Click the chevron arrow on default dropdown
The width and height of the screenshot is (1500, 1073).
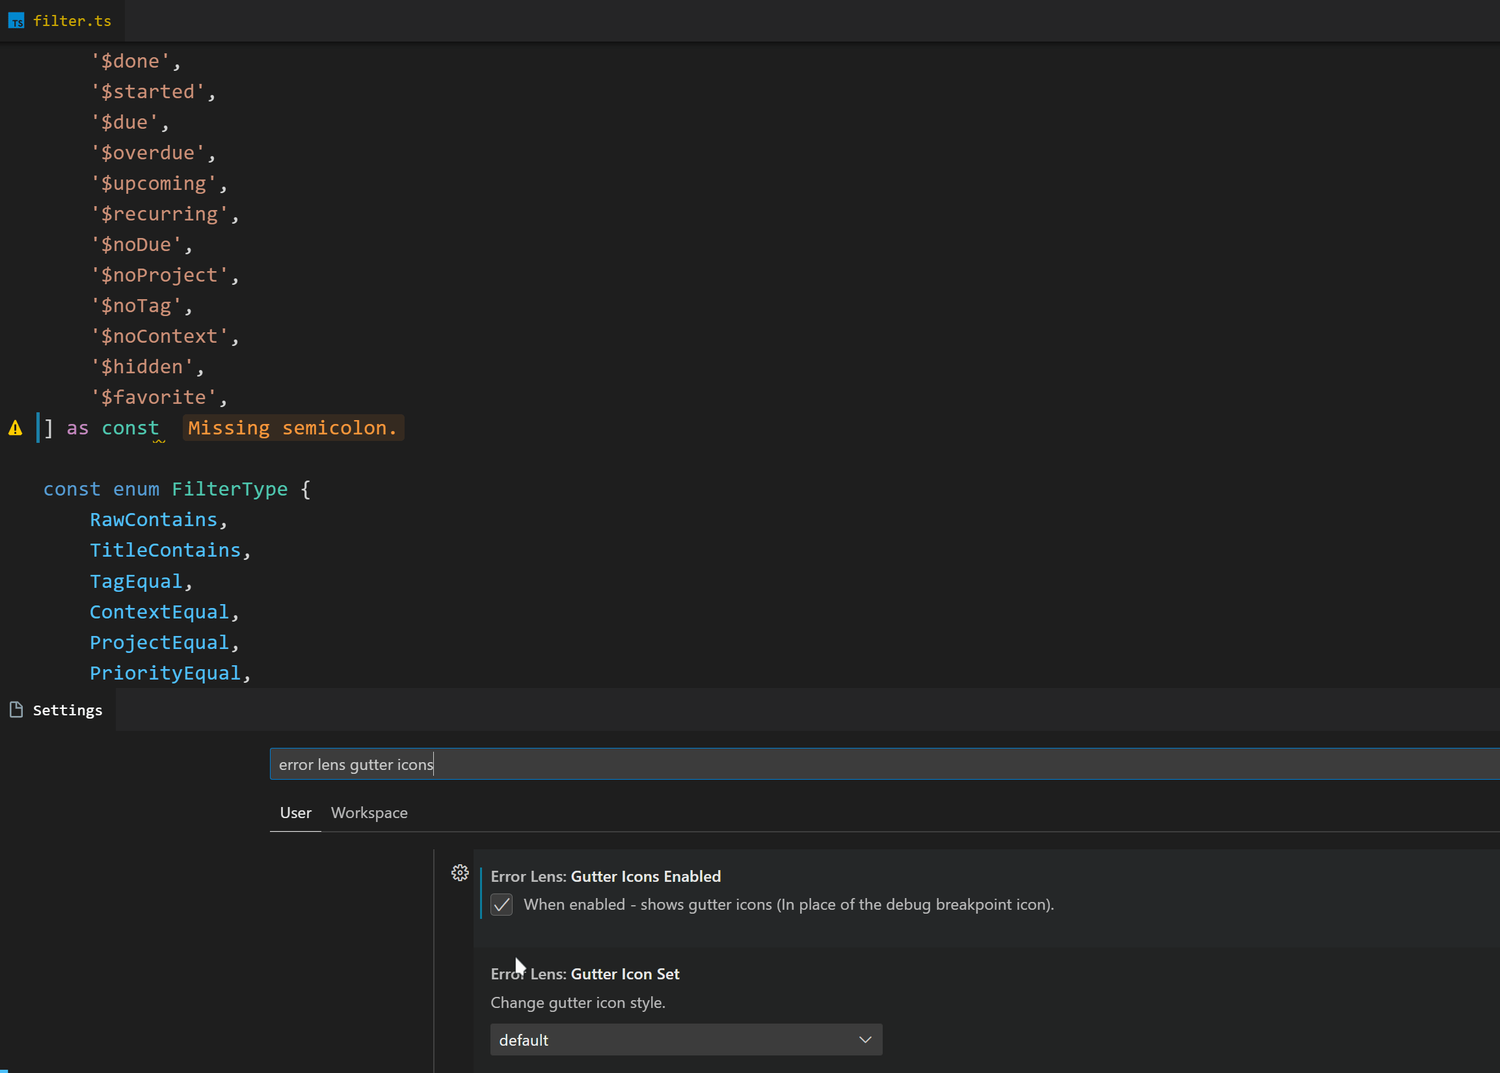[864, 1039]
